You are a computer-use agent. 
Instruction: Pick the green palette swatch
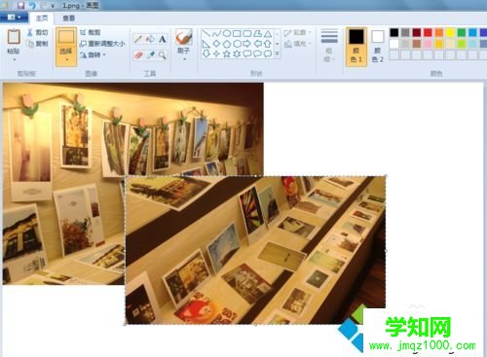click(462, 32)
